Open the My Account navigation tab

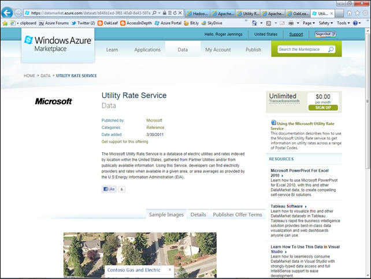tap(218, 50)
